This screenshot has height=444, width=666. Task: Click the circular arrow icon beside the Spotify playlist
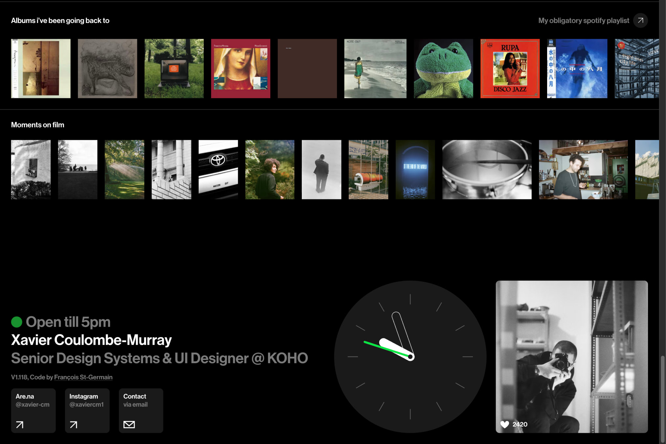tap(640, 20)
